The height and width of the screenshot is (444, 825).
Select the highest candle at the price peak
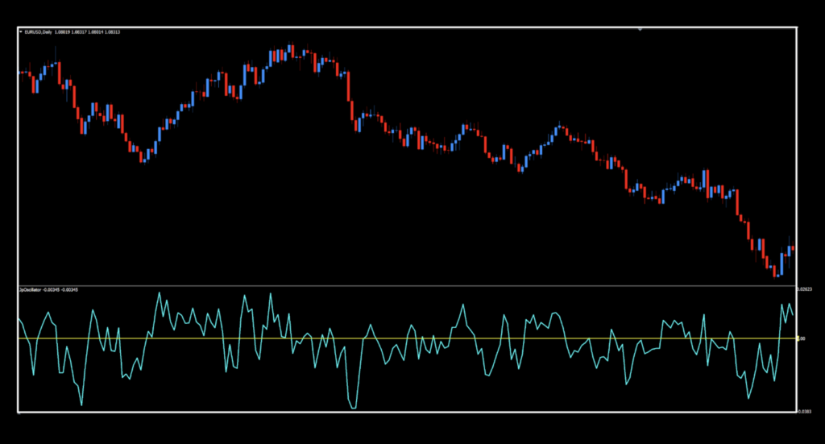tap(290, 51)
